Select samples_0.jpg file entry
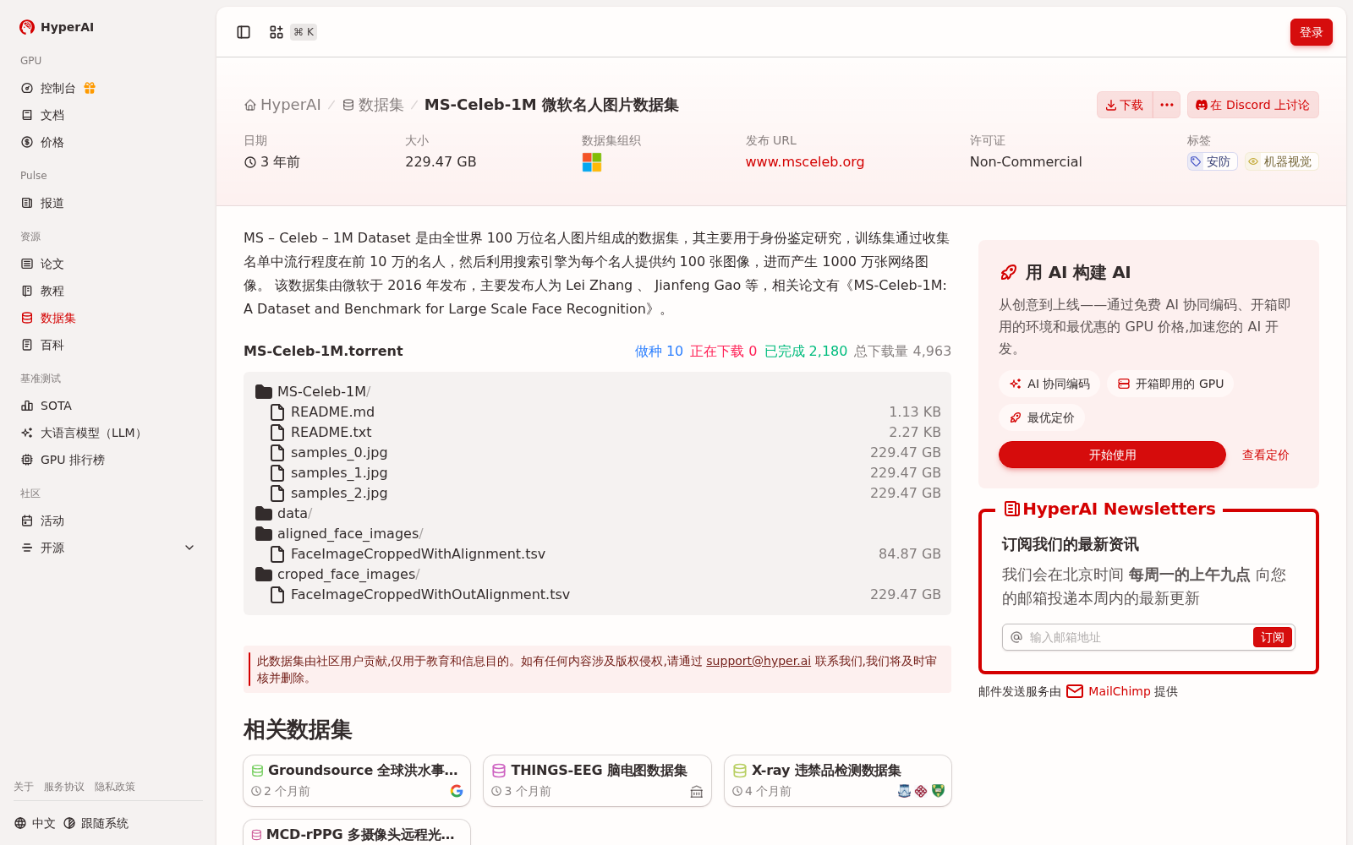Screen dimensions: 1353x845 coord(597,452)
